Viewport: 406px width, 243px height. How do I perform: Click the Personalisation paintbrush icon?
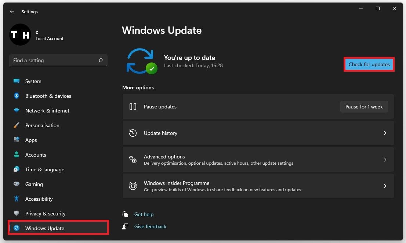[17, 125]
